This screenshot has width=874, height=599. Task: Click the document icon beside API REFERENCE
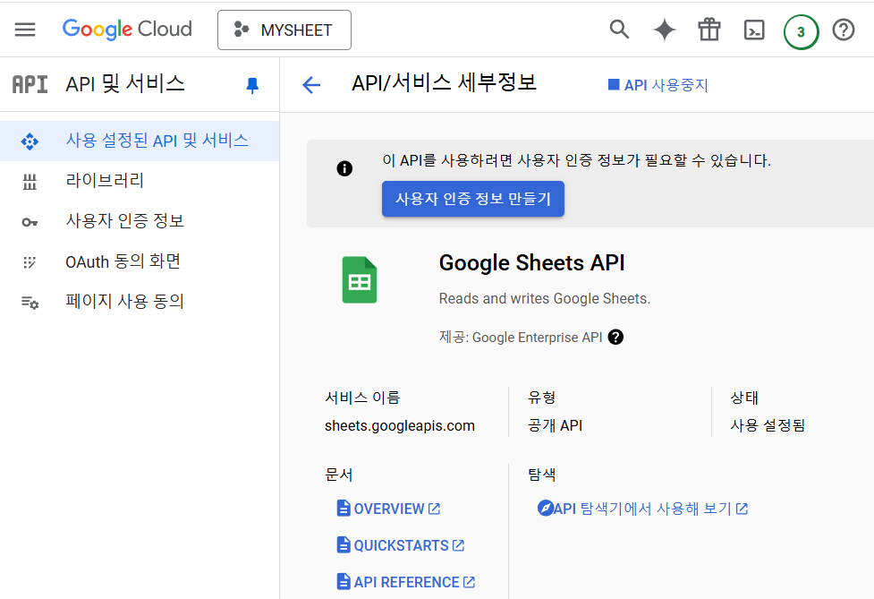[344, 582]
